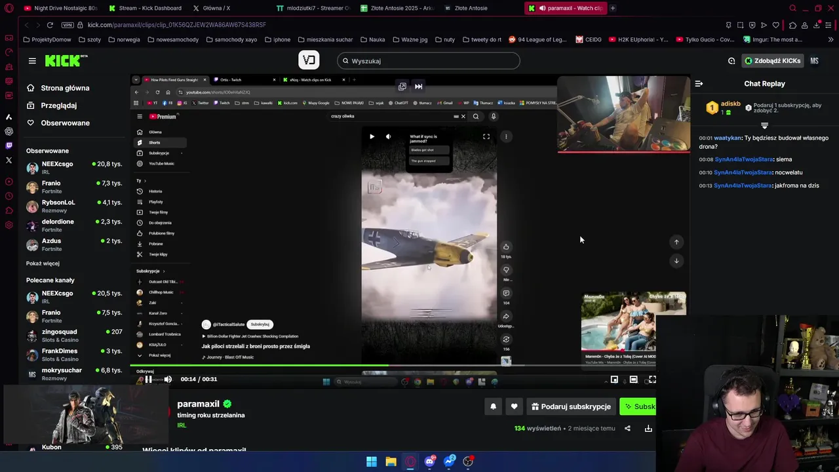Expand followed channels with Pokaż więcej
Viewport: 839px width, 472px height.
click(x=43, y=264)
